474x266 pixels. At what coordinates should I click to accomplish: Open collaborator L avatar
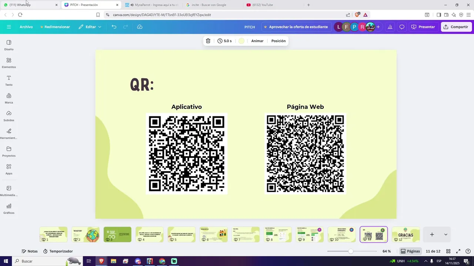coord(338,27)
